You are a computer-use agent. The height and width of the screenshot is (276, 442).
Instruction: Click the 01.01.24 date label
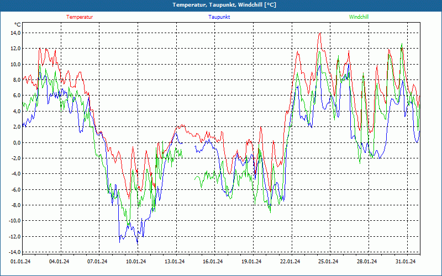pyautogui.click(x=20, y=262)
